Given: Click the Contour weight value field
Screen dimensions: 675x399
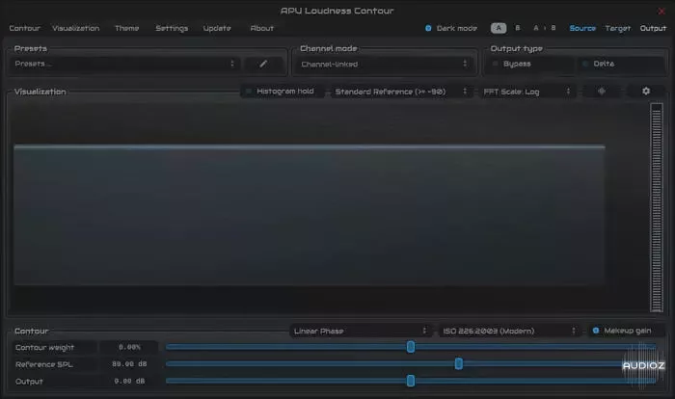Looking at the screenshot, I should pos(129,347).
